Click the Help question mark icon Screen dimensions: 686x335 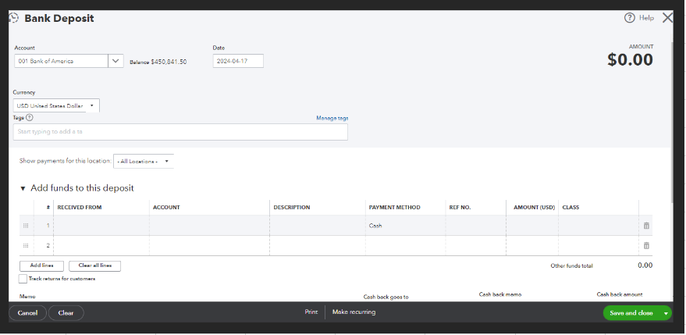[x=629, y=18]
